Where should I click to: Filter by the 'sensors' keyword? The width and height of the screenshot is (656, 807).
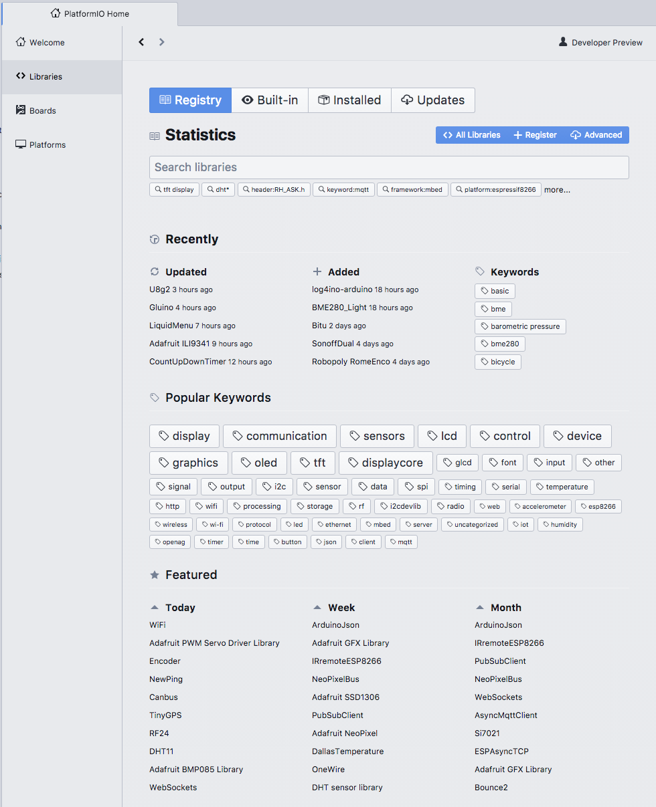(377, 436)
